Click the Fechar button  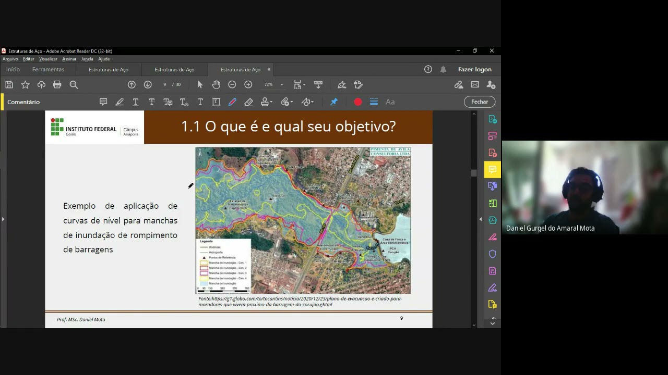tap(480, 102)
